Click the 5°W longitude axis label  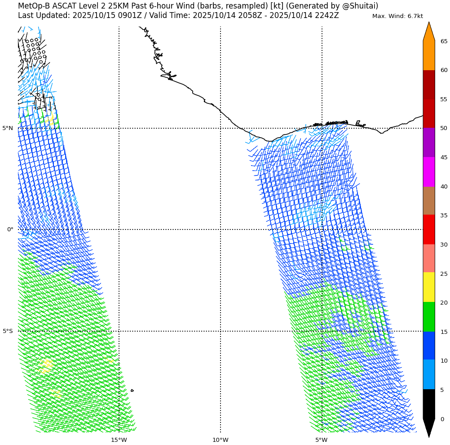pos(321,440)
